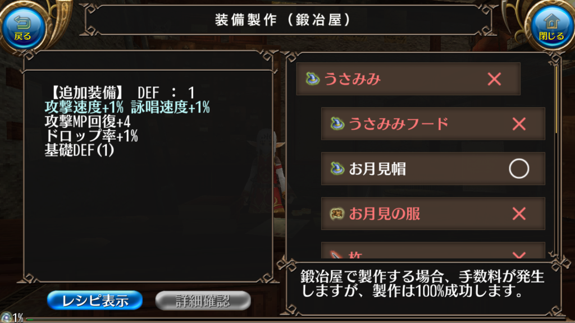Click the hat icon beside うさみみフード
This screenshot has height=323, width=575.
pyautogui.click(x=337, y=123)
